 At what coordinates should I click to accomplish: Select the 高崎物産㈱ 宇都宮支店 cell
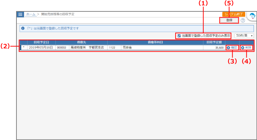tap(88, 47)
